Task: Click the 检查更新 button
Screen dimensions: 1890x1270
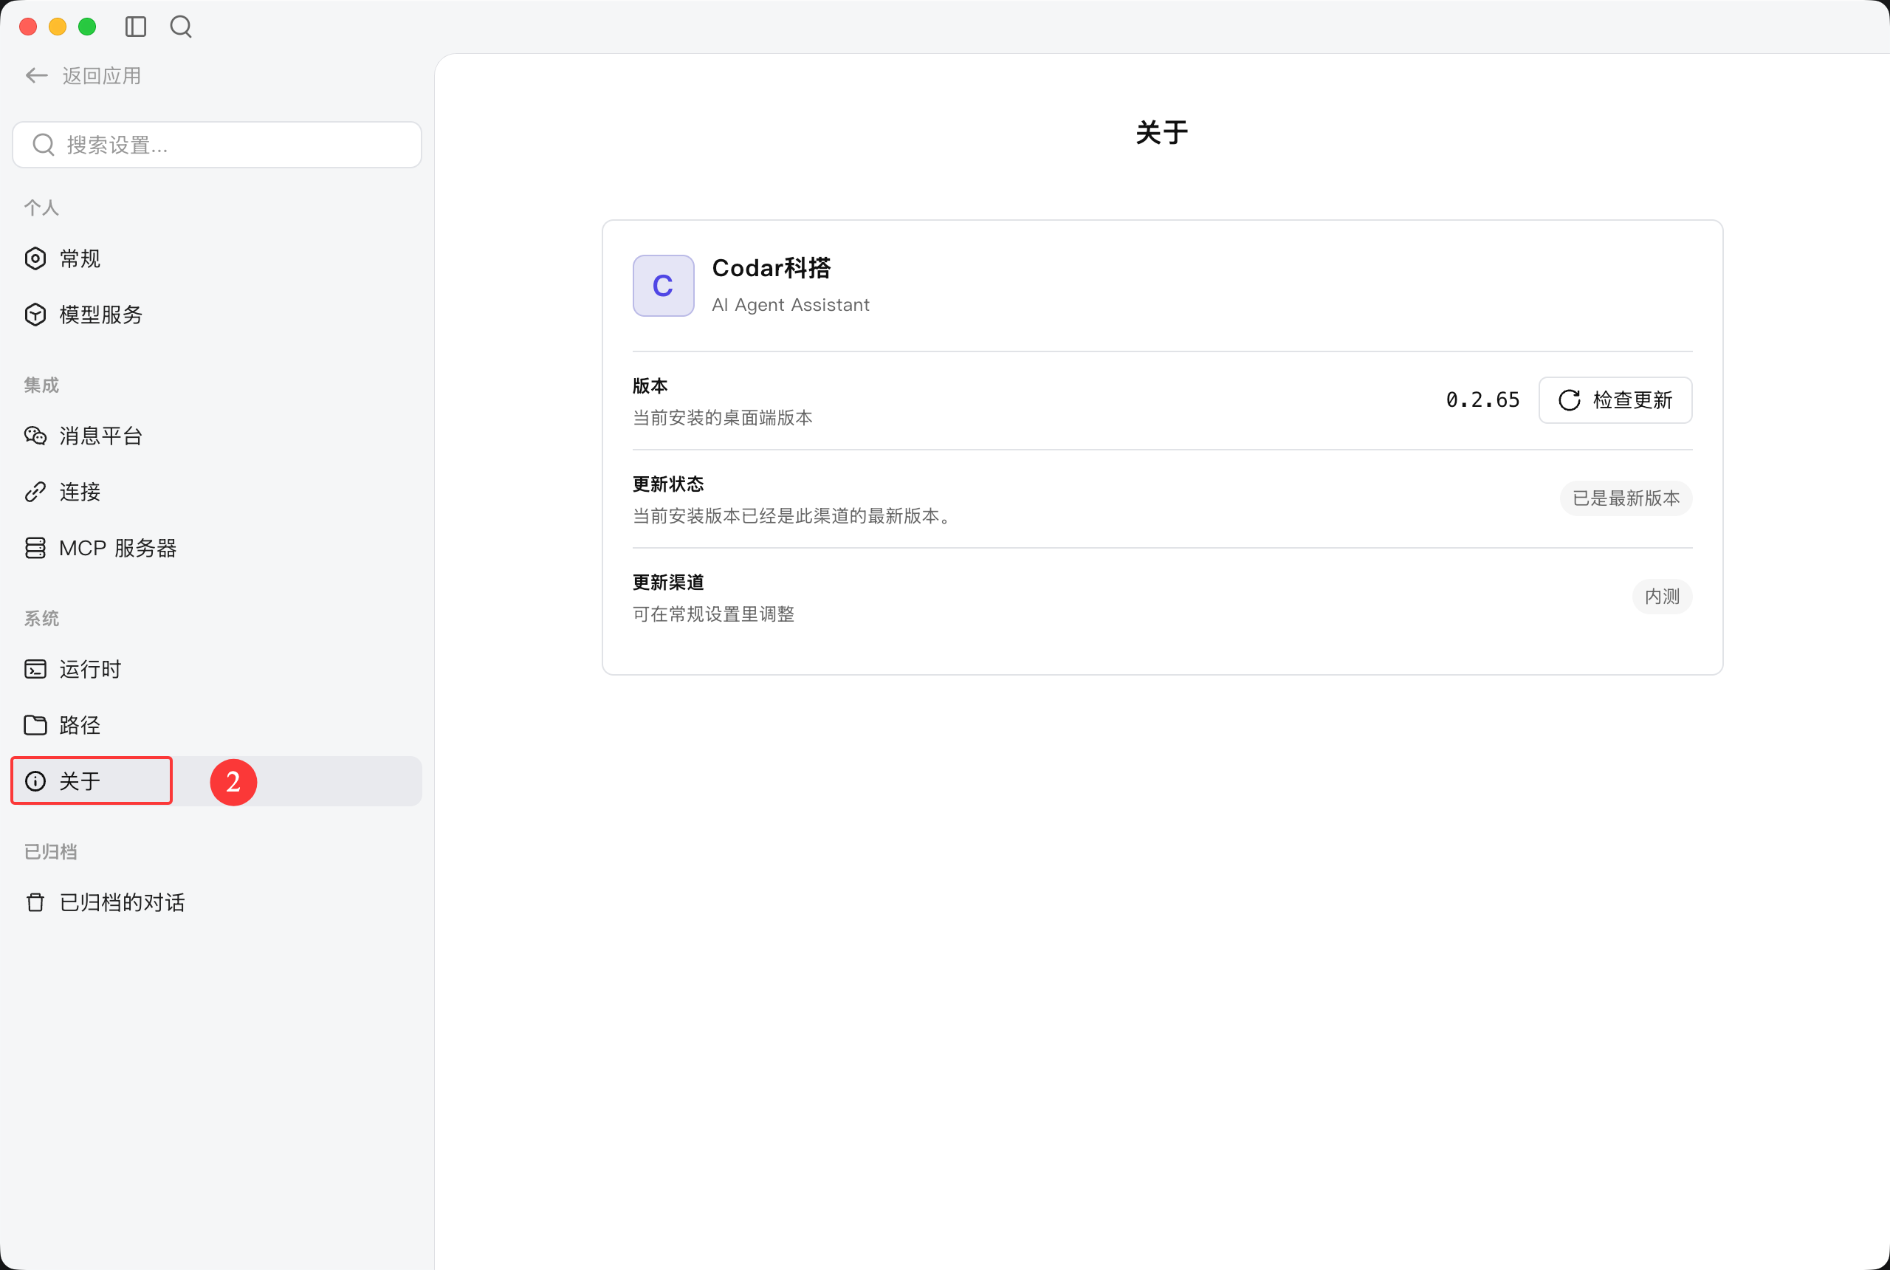Action: coord(1615,400)
